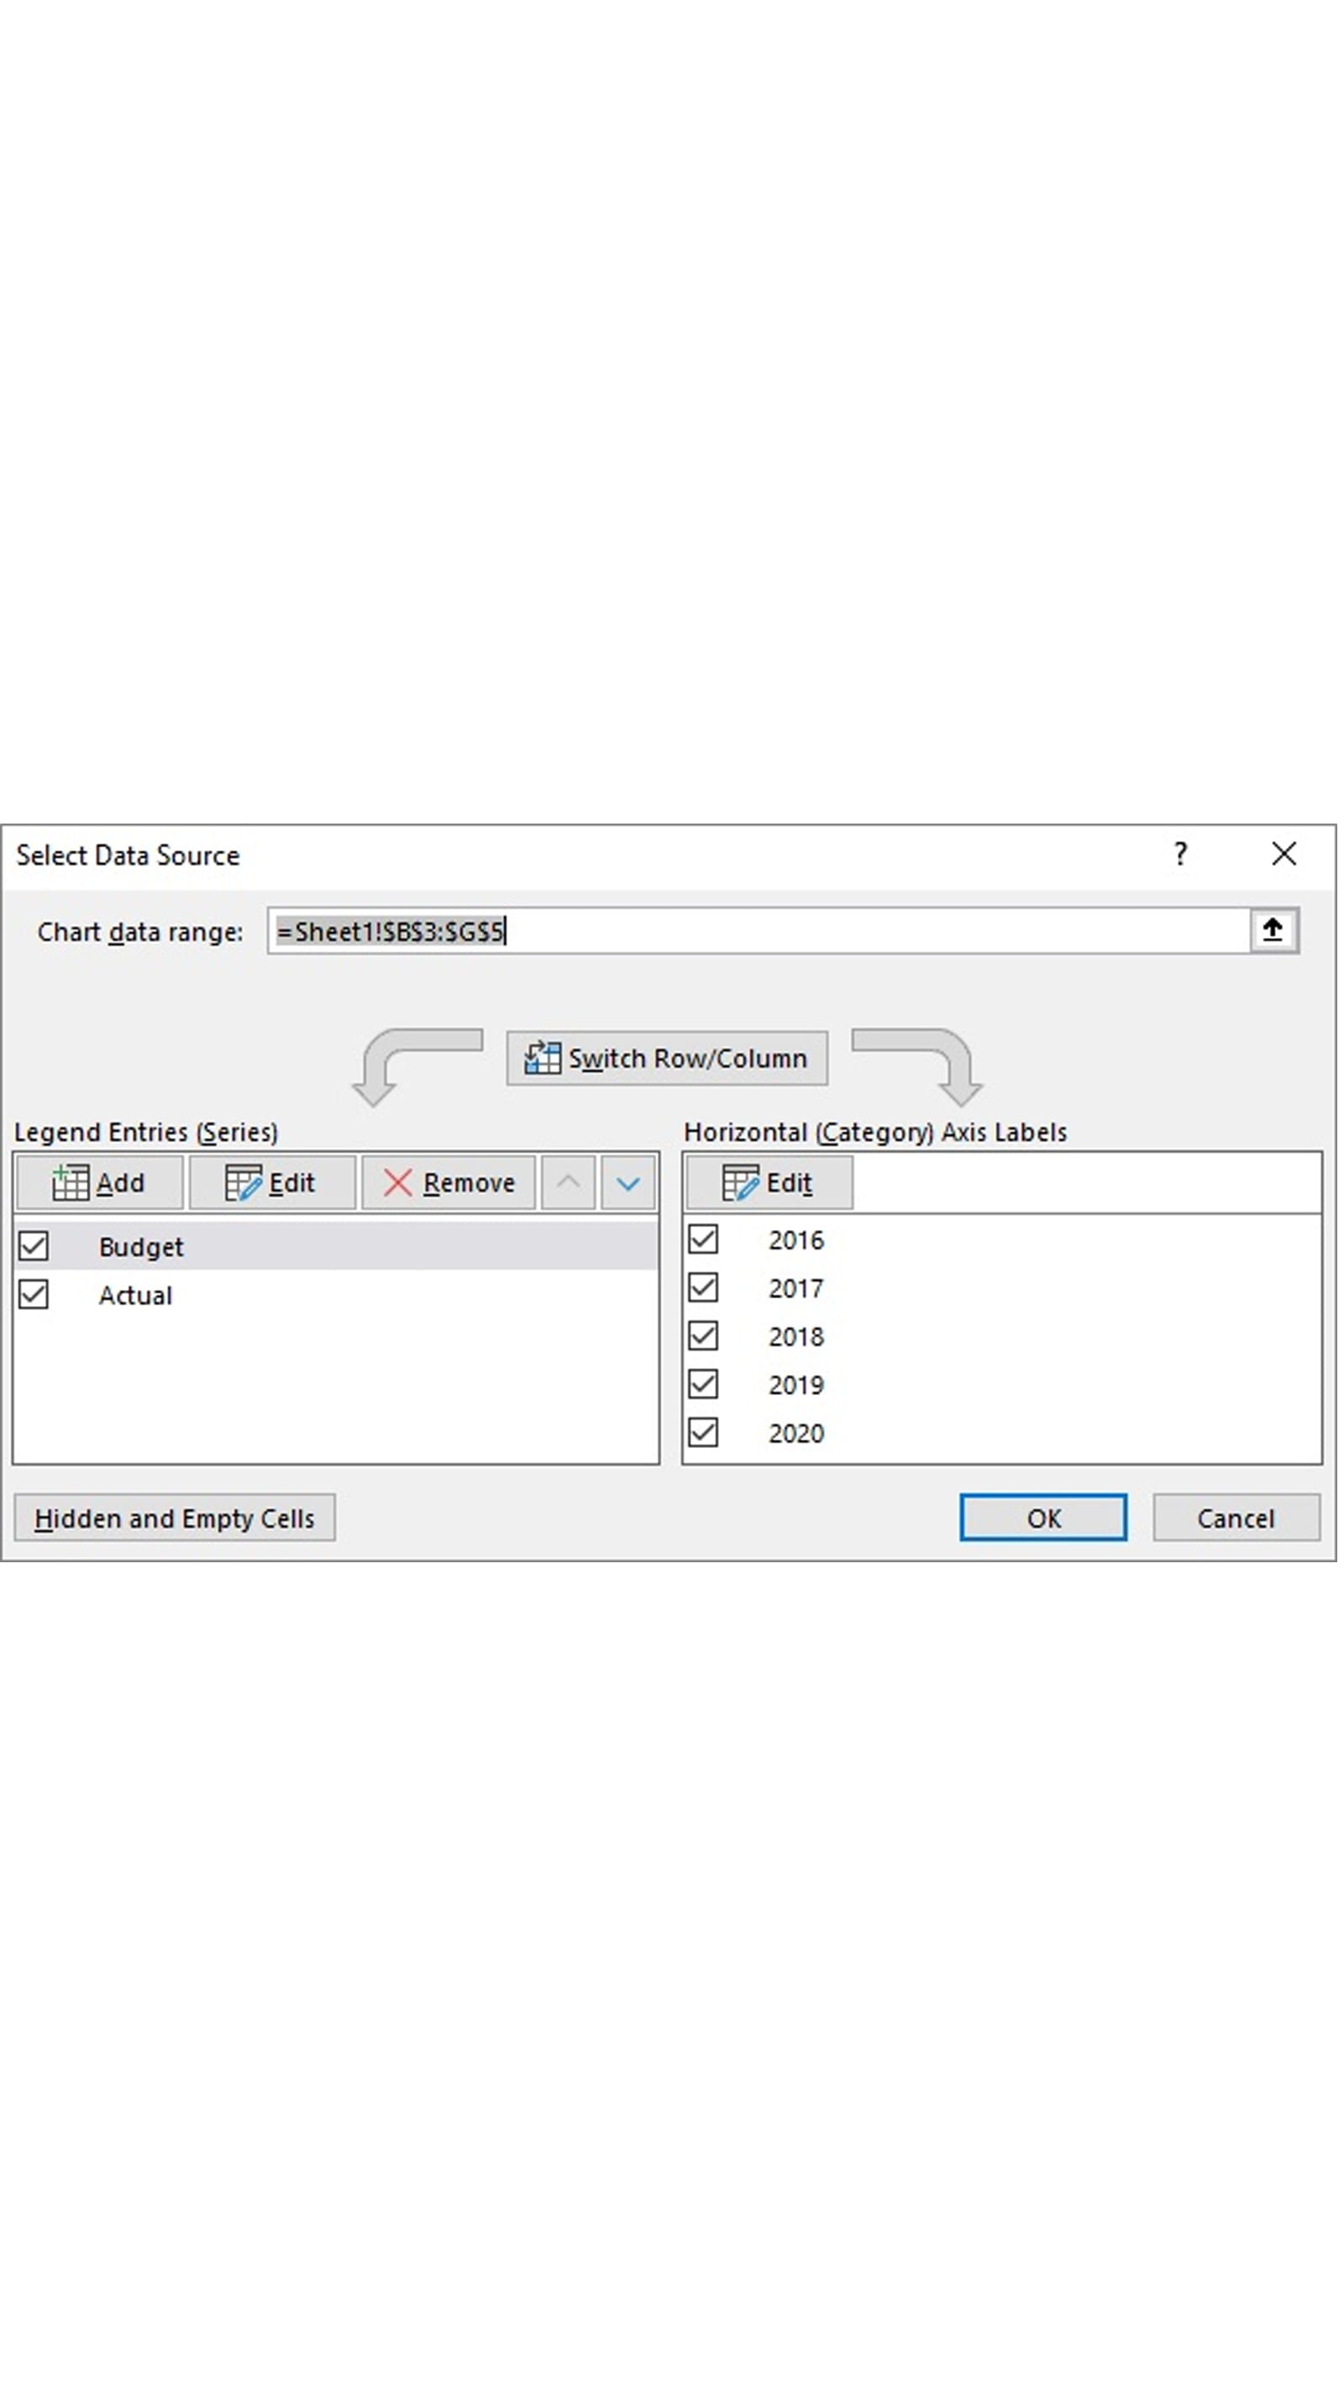Toggle the 2018 category checkbox
Screen dimensions: 1344x2390
(x=703, y=1336)
